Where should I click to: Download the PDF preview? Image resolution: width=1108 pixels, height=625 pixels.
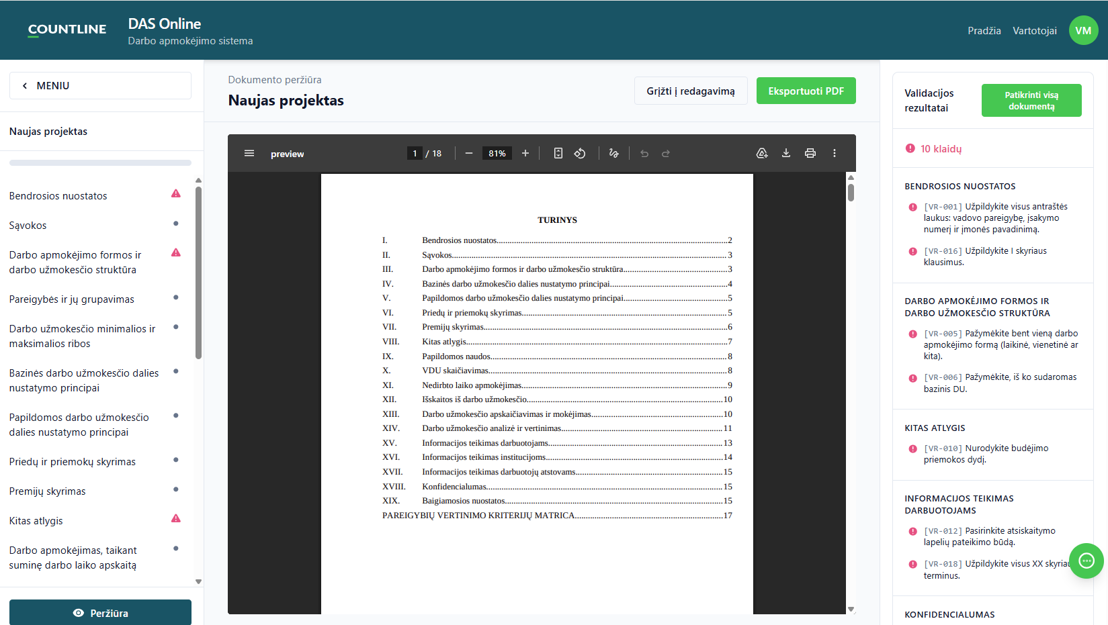pos(786,153)
